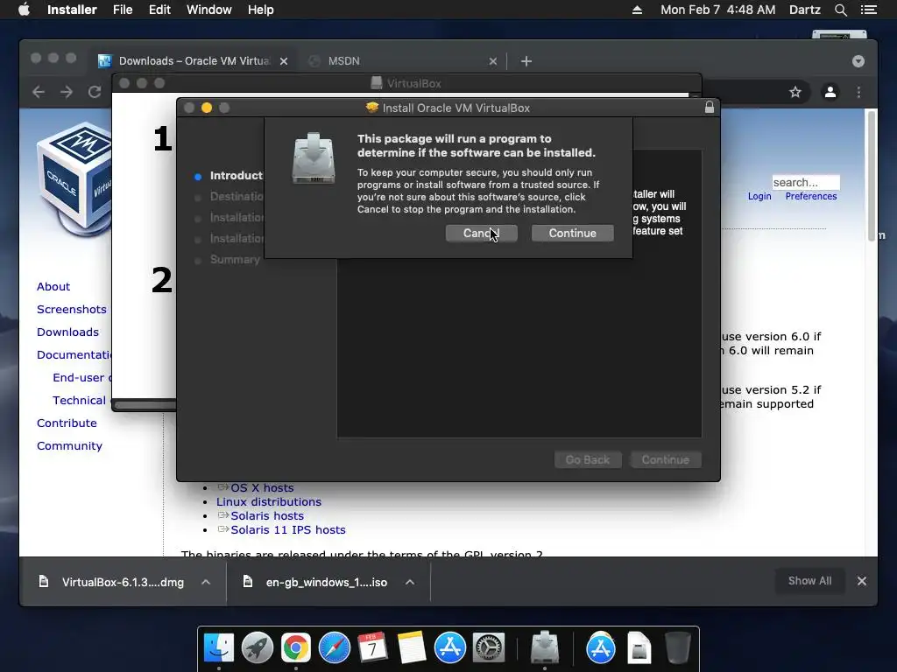Open the Downloads link in sidebar
The height and width of the screenshot is (672, 897).
point(67,332)
